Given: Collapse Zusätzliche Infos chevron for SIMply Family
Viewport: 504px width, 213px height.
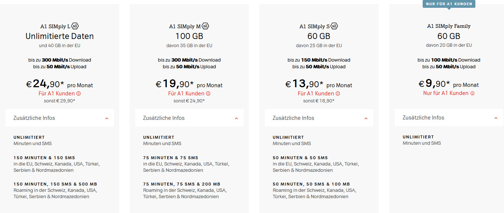Looking at the screenshot, I should (496, 118).
